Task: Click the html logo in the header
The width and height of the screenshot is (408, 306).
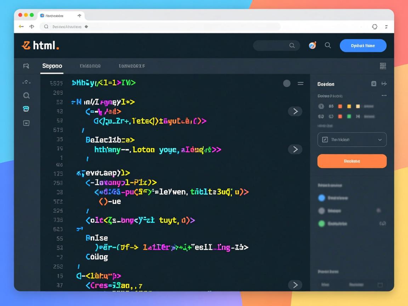Action: [40, 45]
